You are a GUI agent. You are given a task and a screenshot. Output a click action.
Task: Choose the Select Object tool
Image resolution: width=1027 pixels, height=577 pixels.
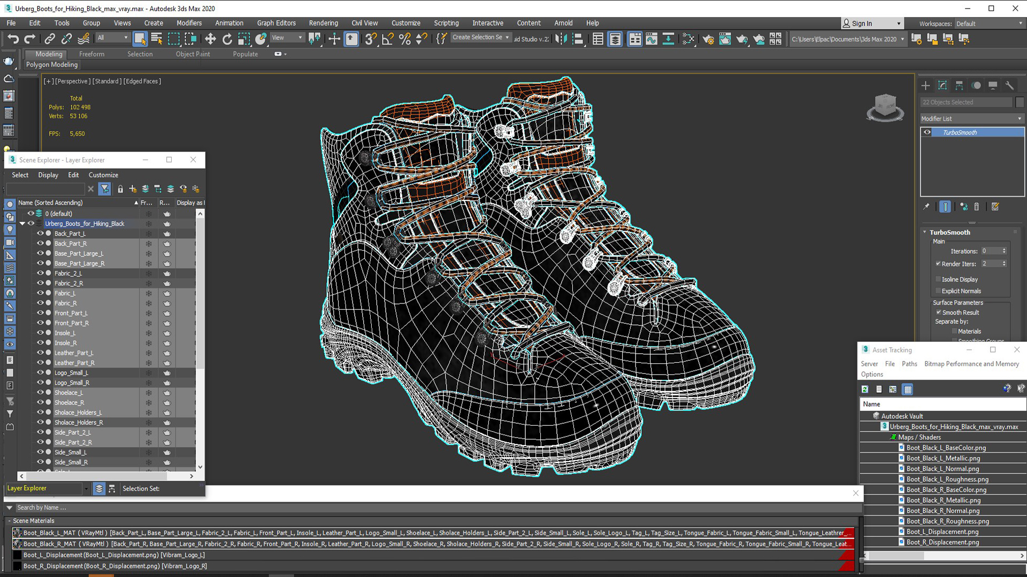point(140,38)
